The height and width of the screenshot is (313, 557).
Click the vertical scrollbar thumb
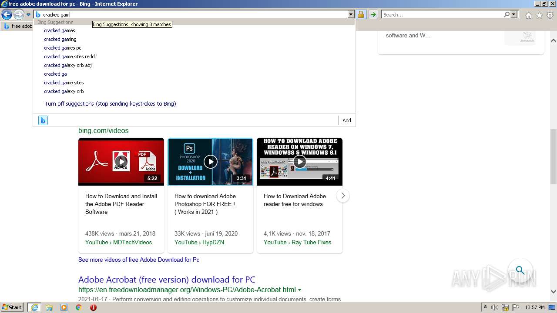553,157
